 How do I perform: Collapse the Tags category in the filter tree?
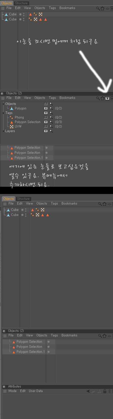coord(4,113)
